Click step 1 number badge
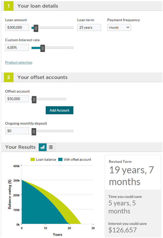 [9, 6]
